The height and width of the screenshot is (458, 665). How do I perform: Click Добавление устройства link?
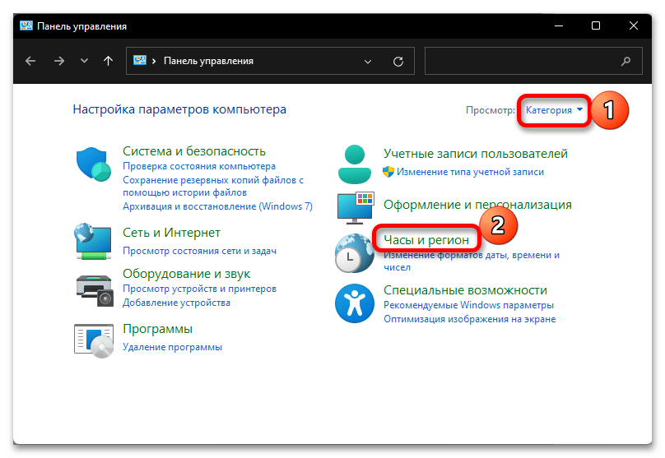coord(176,303)
